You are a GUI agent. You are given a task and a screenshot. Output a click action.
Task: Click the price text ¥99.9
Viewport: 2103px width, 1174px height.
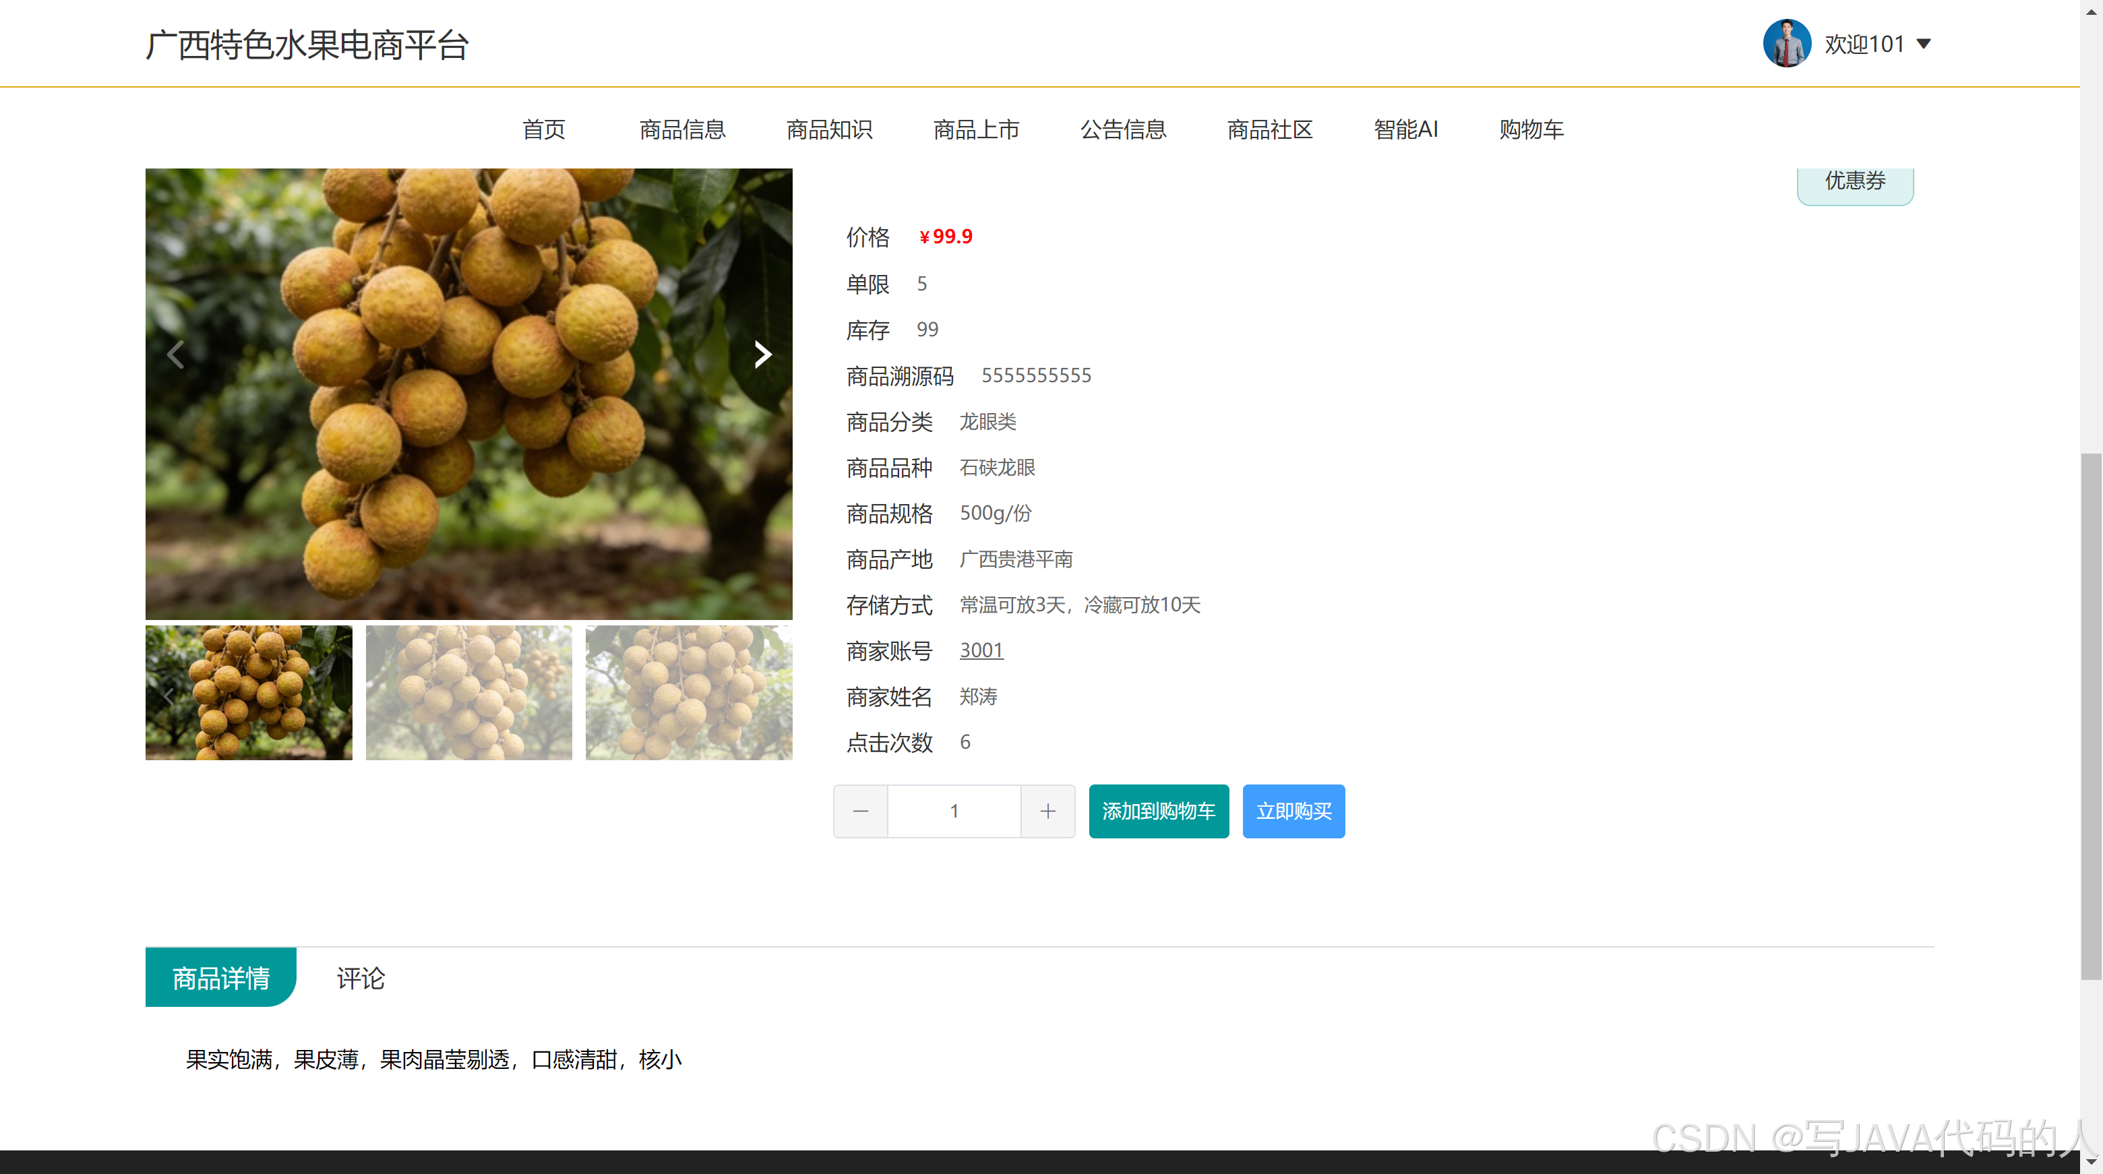click(x=946, y=237)
